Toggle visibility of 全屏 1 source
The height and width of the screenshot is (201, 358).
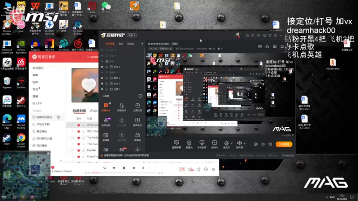click(x=102, y=89)
